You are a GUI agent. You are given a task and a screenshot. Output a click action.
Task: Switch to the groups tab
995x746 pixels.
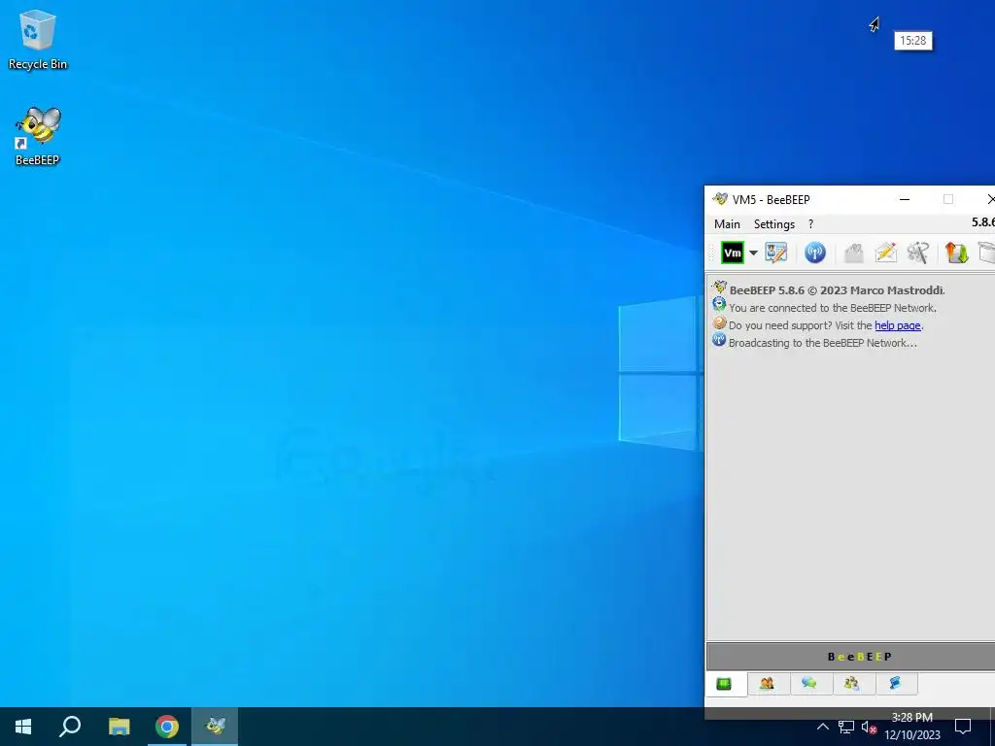pyautogui.click(x=851, y=683)
